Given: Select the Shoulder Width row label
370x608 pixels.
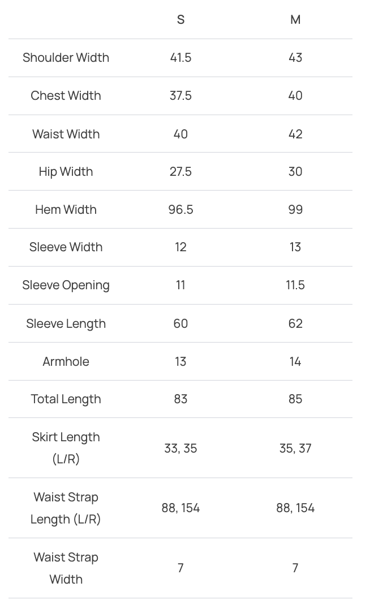Looking at the screenshot, I should click(x=66, y=58).
